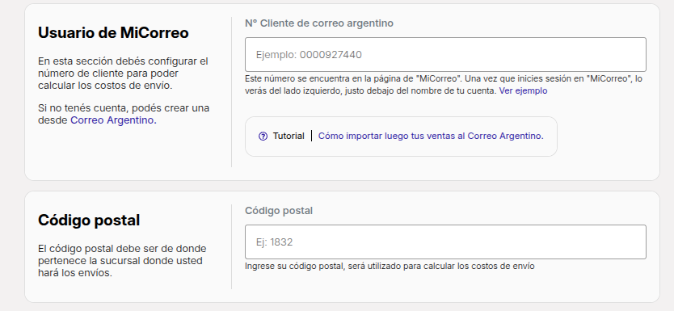Select the Tutorial label text
Viewport: 674px width, 311px height.
point(289,137)
